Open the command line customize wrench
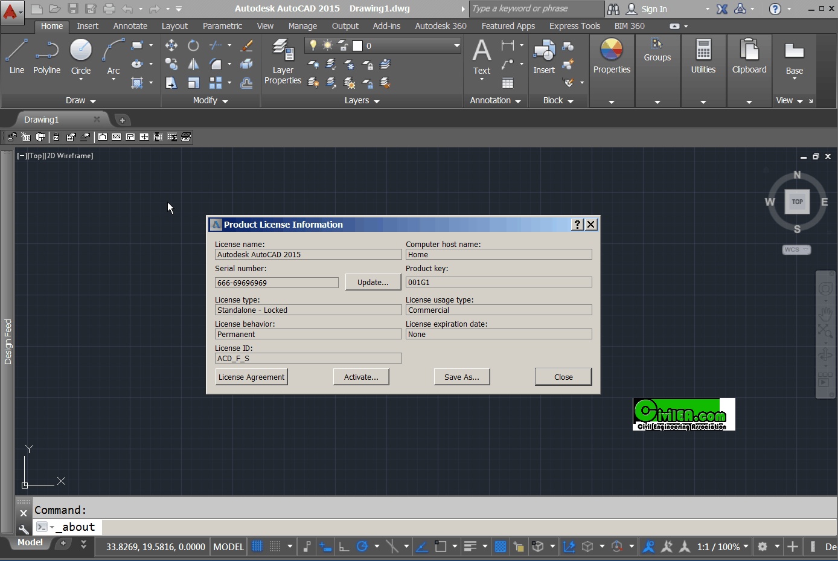The width and height of the screenshot is (838, 561). (24, 530)
